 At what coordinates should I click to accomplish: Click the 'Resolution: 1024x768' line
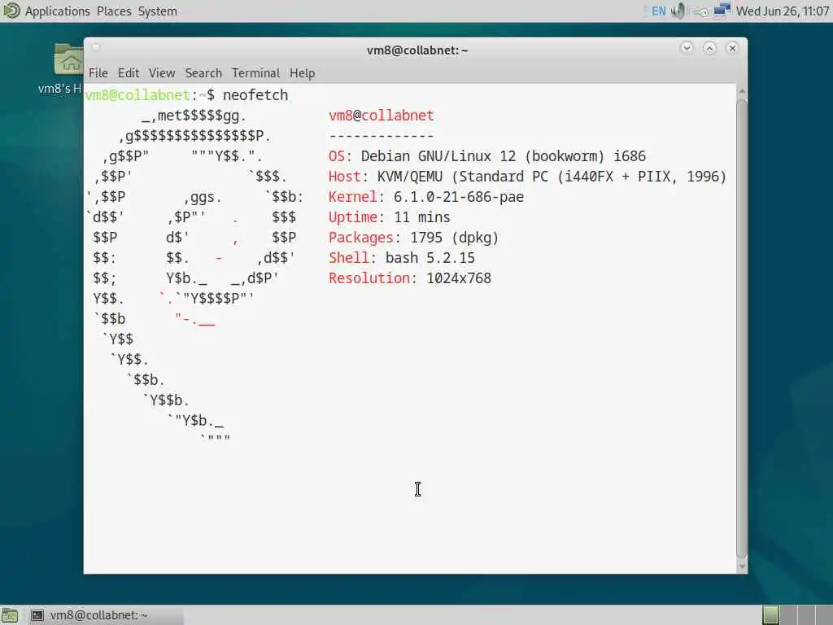(410, 278)
